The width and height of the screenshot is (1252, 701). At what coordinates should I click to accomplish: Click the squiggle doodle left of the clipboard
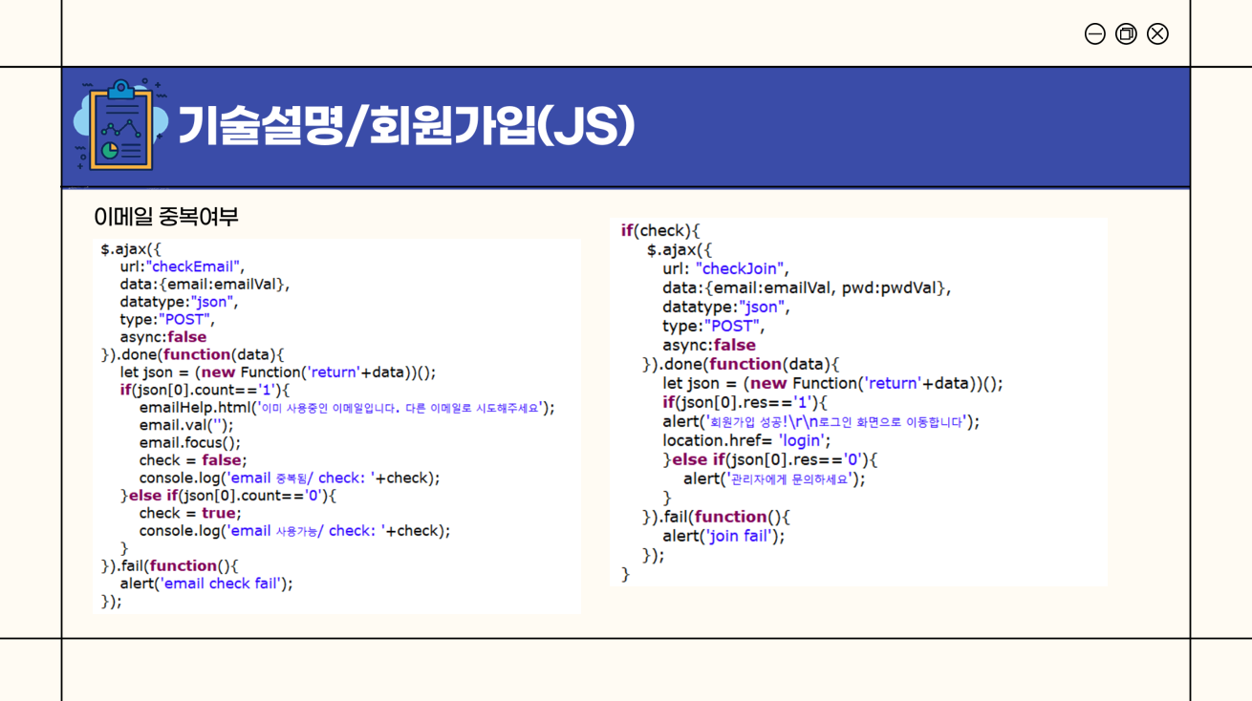[88, 84]
